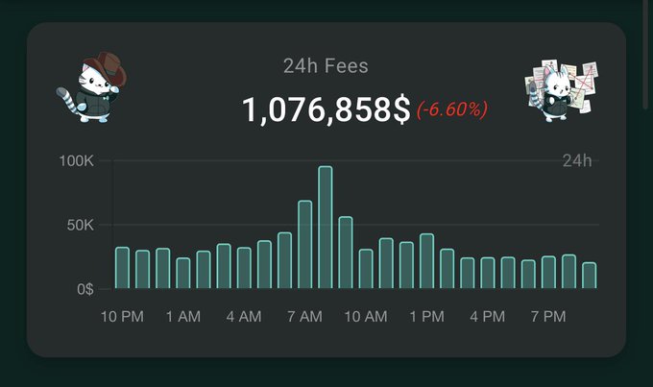Screen dimensions: 653x387
Task: Click the 10 PM axis label
Action: [x=123, y=317]
